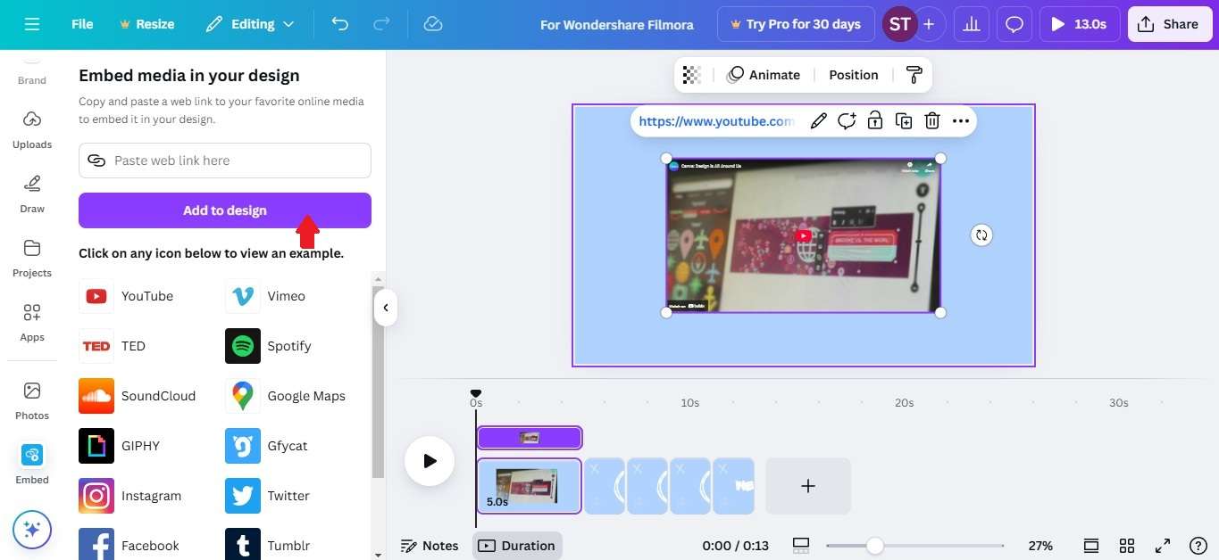1219x560 pixels.
Task: Delete the selected element with the trash icon
Action: [931, 121]
